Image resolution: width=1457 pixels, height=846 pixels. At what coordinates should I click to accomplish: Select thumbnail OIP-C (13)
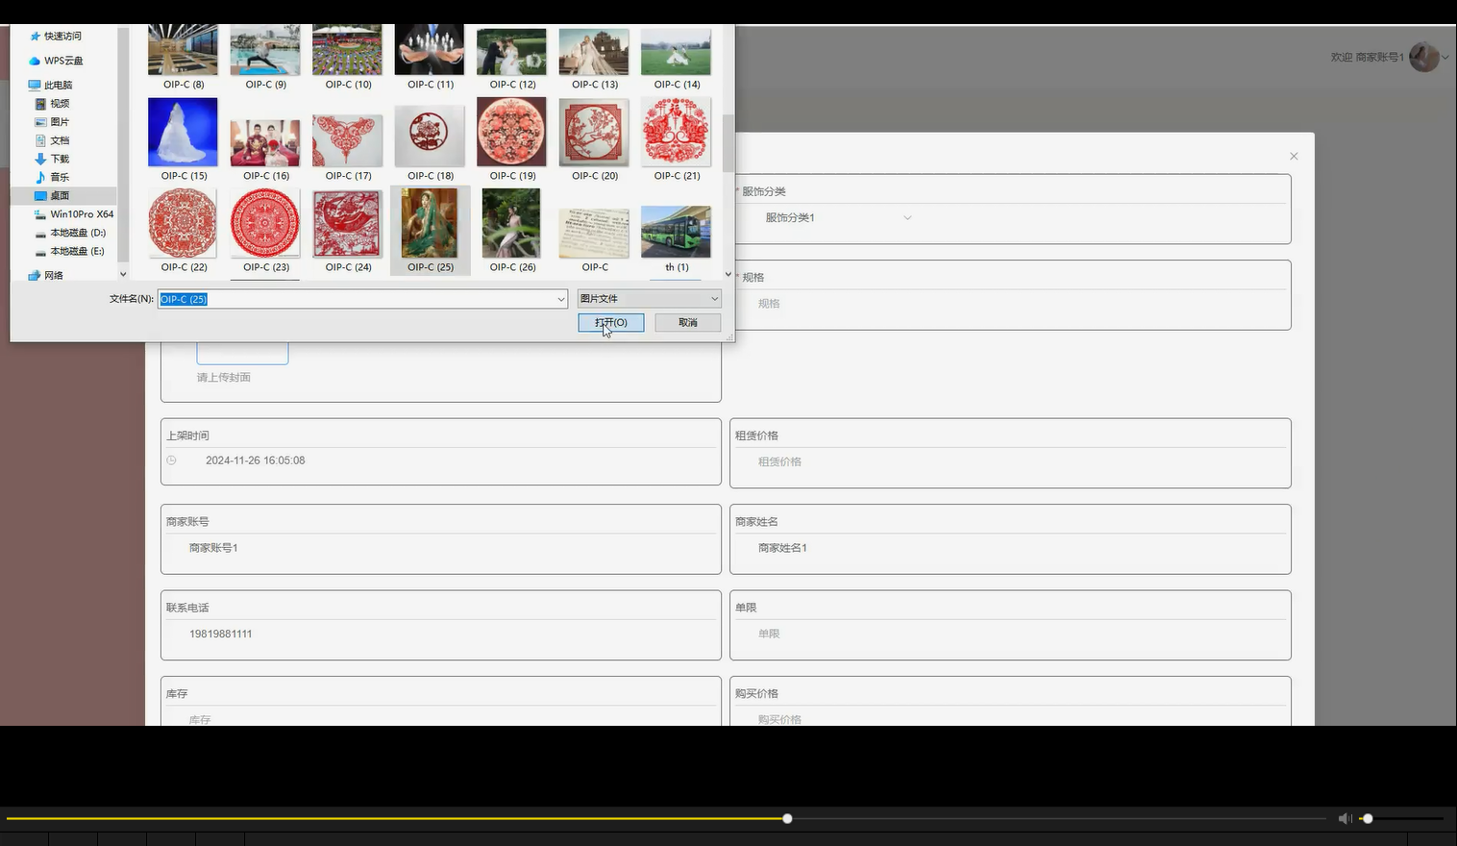(x=594, y=58)
